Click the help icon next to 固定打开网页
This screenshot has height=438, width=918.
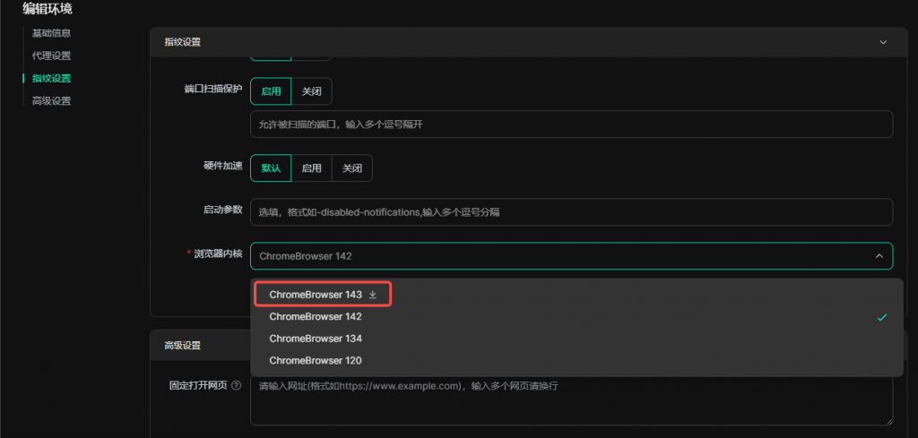pos(237,386)
